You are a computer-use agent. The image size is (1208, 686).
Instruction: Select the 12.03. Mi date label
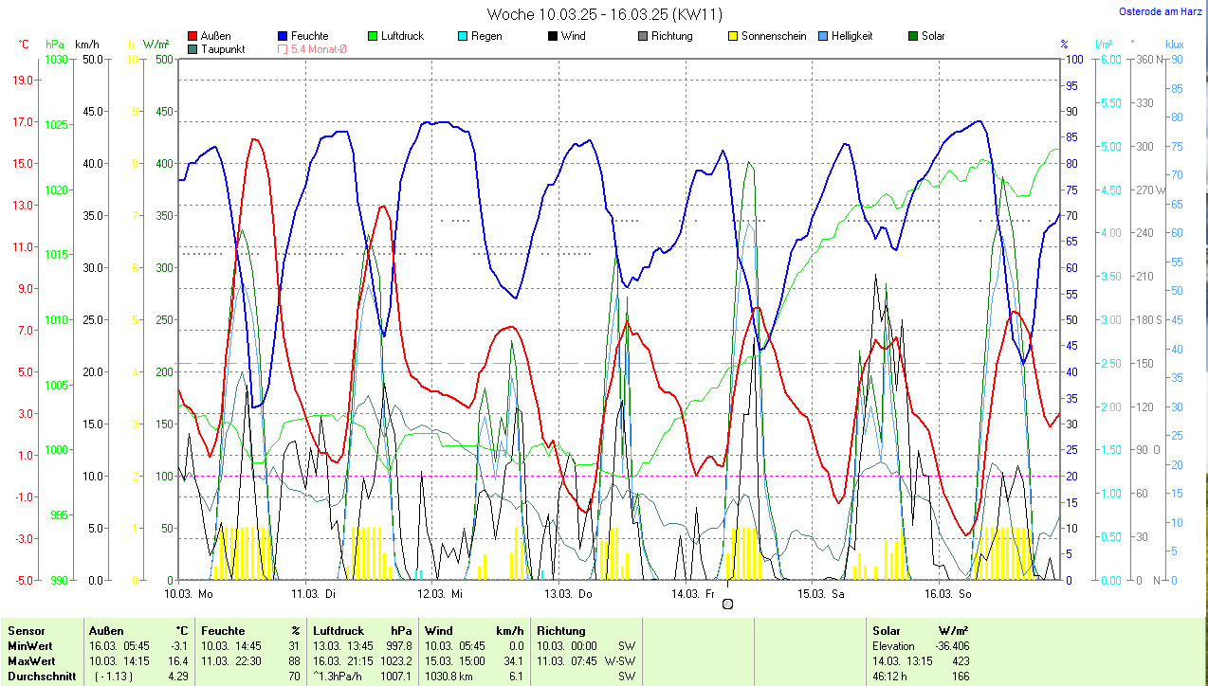(440, 594)
